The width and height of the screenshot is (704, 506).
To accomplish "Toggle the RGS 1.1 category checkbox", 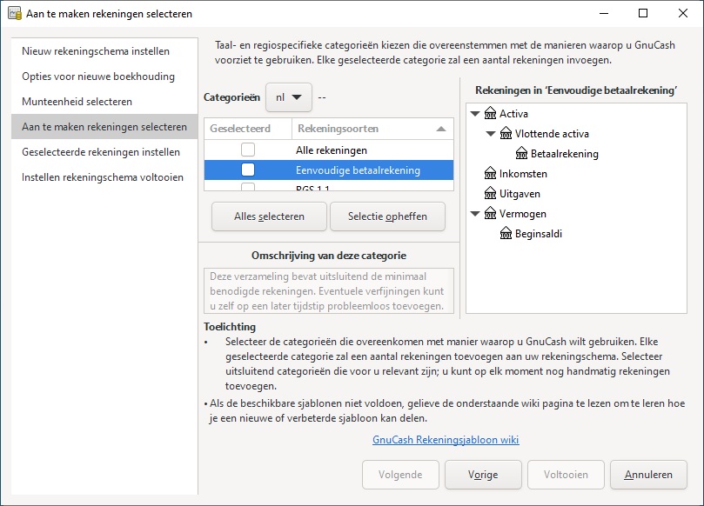I will pos(248,187).
